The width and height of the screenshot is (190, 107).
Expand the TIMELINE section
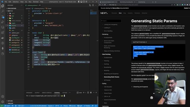coord(15,103)
